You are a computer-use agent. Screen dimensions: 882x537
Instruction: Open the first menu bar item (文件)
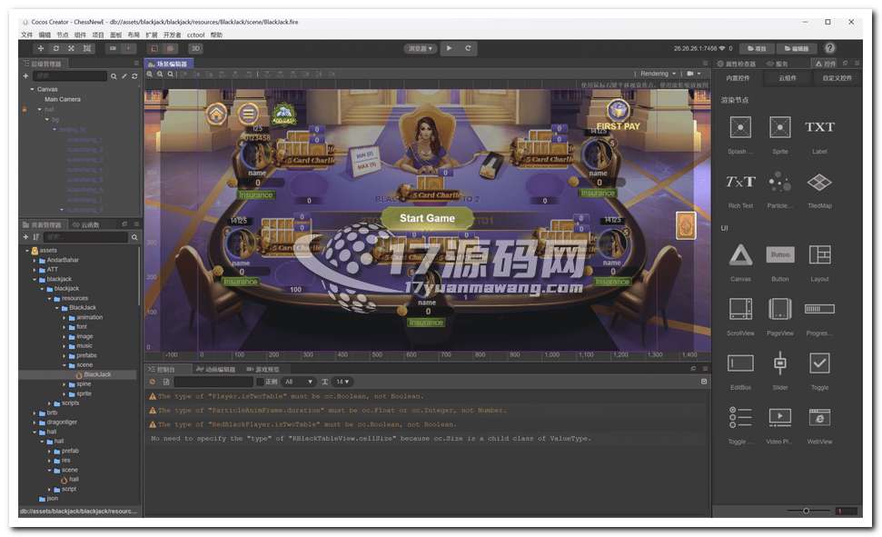(x=27, y=35)
